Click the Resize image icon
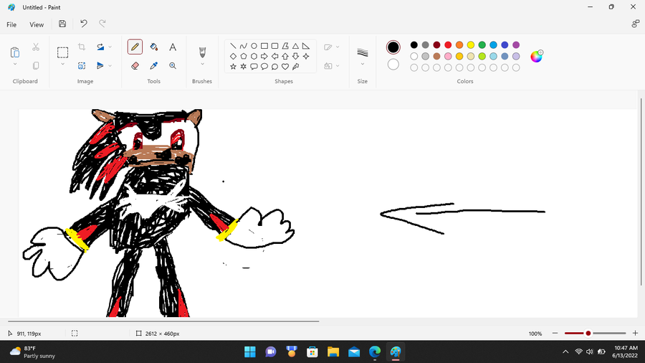This screenshot has height=363, width=645. pyautogui.click(x=82, y=66)
